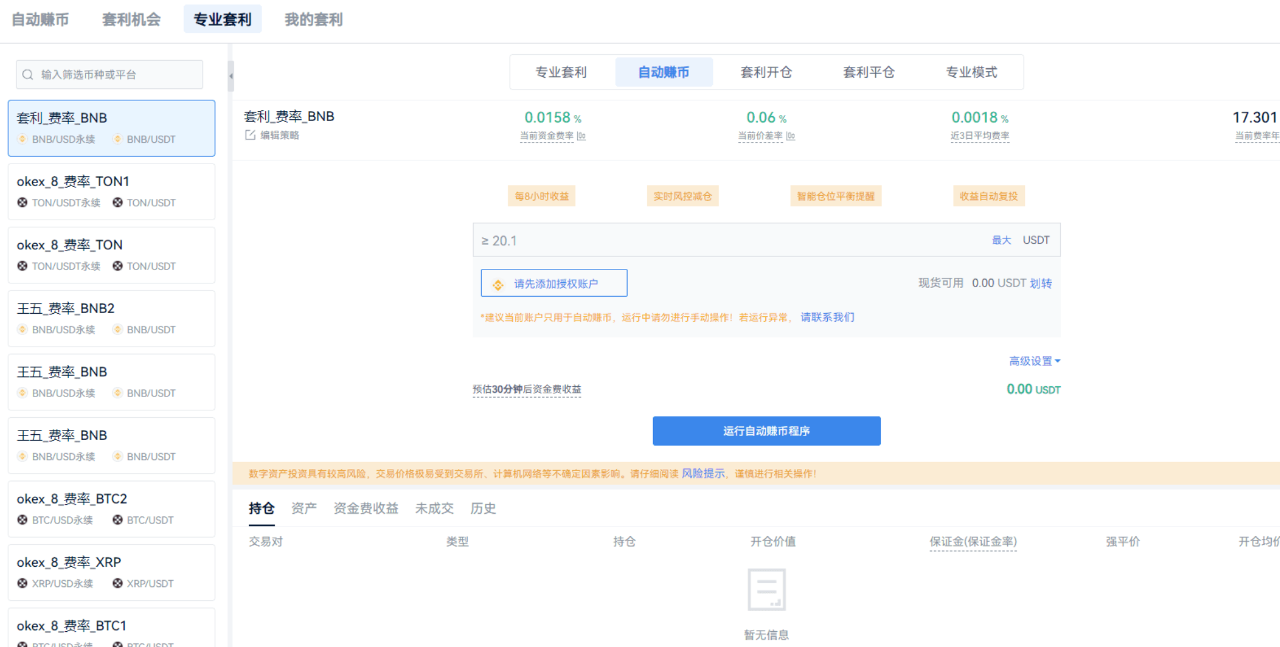This screenshot has height=647, width=1280.
Task: Show the 资产 assets tab
Action: coord(304,508)
